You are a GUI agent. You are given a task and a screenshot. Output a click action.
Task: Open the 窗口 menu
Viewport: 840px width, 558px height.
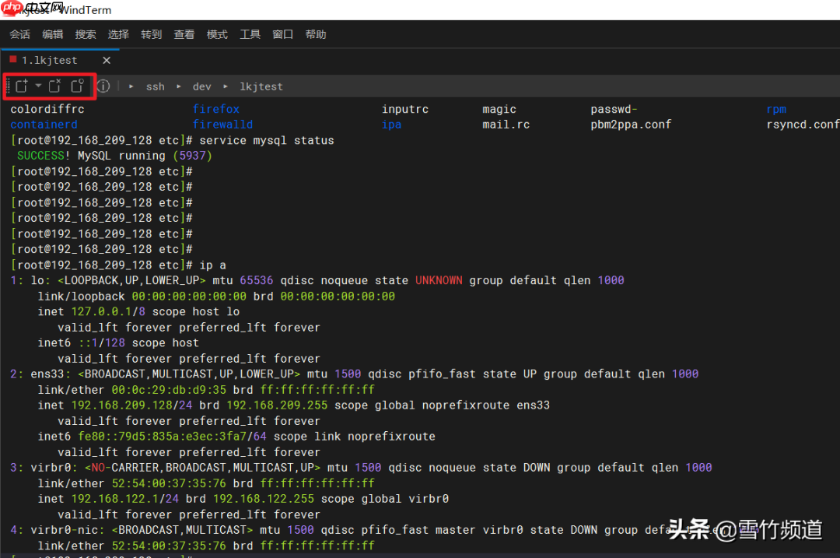point(283,34)
